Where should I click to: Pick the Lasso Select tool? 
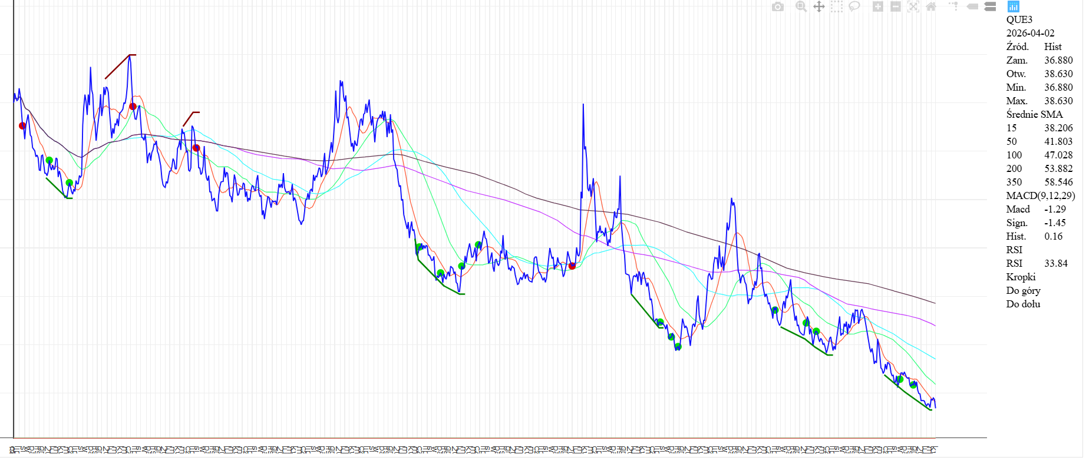pos(854,6)
